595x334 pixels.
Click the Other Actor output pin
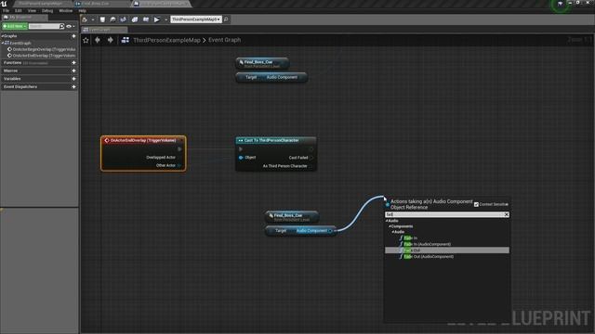[179, 165]
